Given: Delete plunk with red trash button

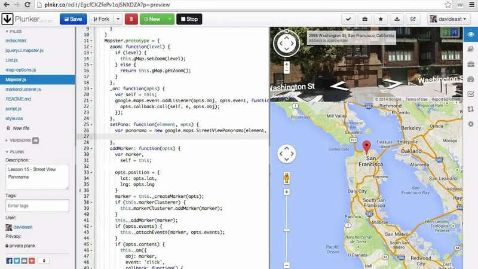Looking at the screenshot, I should point(131,19).
